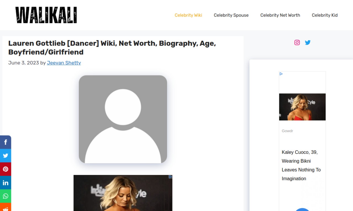Go to Celebrity Spouse menu

point(231,15)
